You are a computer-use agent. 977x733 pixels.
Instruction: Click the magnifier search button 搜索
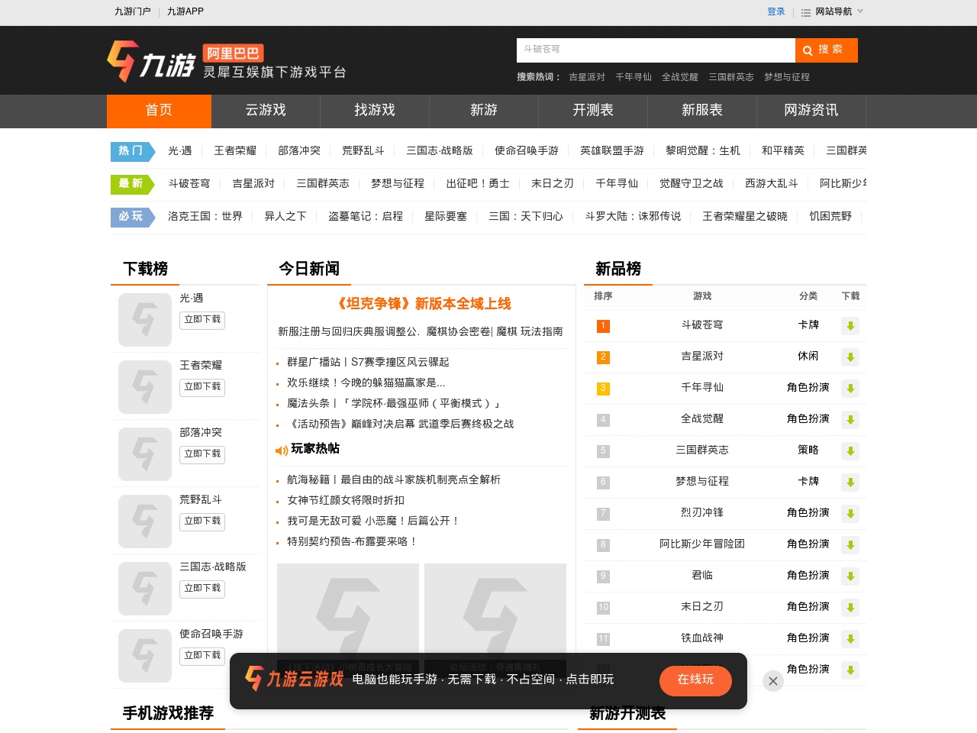pos(827,50)
